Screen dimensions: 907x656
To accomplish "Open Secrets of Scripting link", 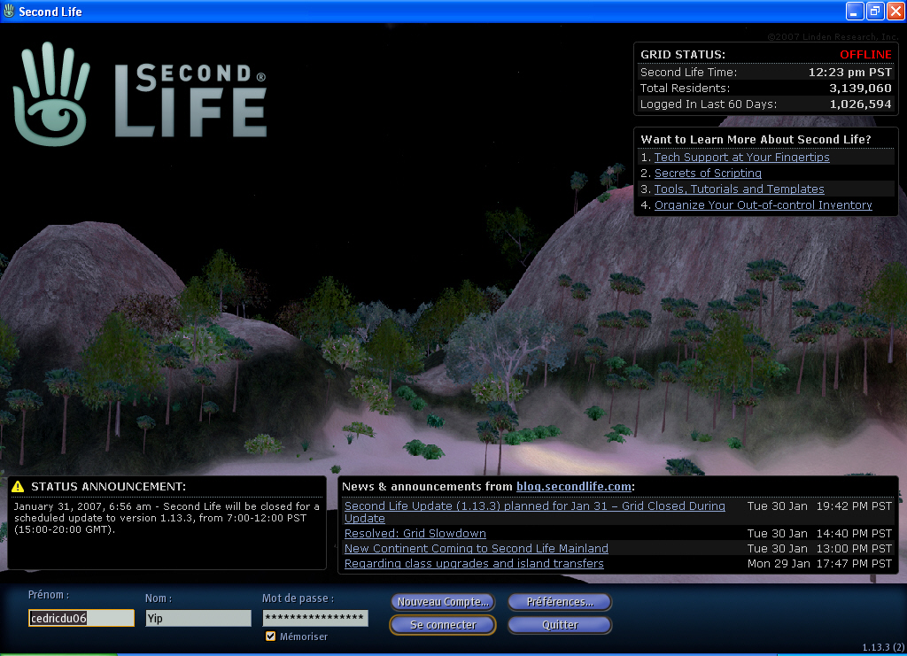I will (708, 174).
